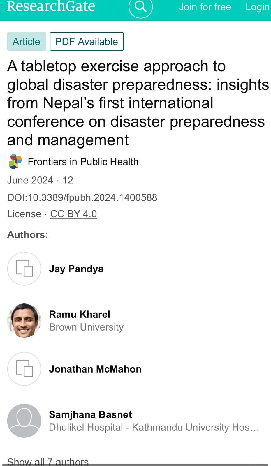The width and height of the screenshot is (271, 466).
Task: Open Jonathan McMahon's author profile
Action: 95,369
